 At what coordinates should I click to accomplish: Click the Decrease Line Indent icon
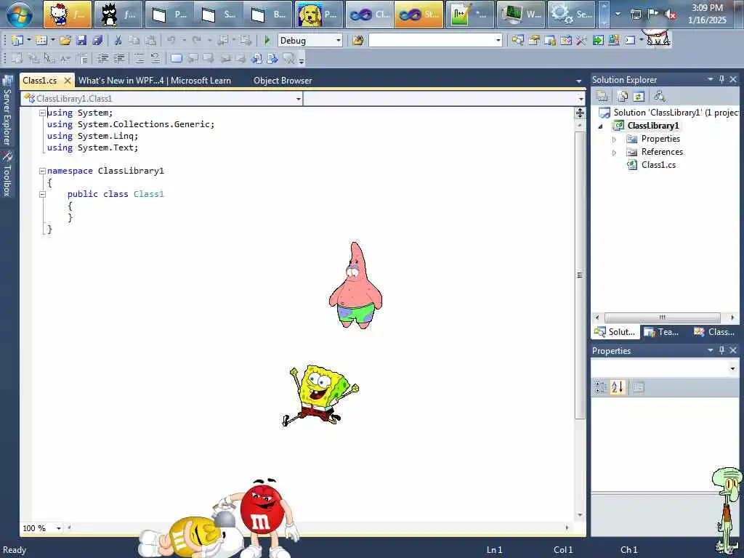tap(103, 58)
